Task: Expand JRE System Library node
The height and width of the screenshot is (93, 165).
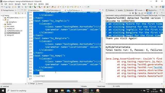Action: [3, 18]
